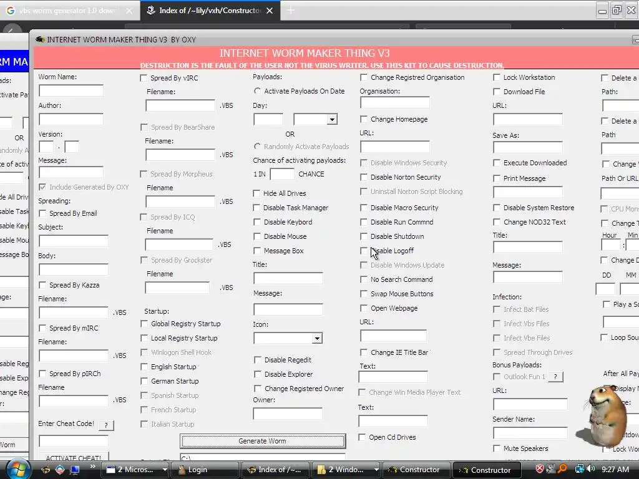Click the Day input field under Payloads
639x479 pixels.
(268, 120)
